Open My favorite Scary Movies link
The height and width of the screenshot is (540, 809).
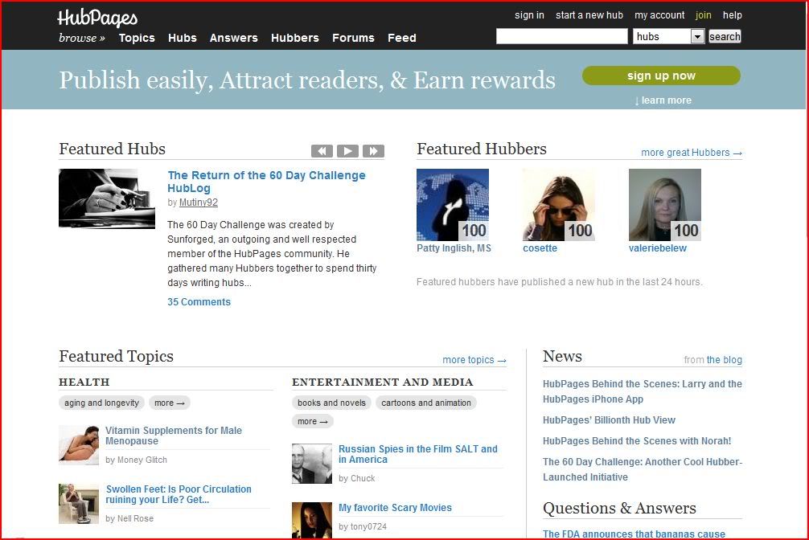pyautogui.click(x=395, y=508)
